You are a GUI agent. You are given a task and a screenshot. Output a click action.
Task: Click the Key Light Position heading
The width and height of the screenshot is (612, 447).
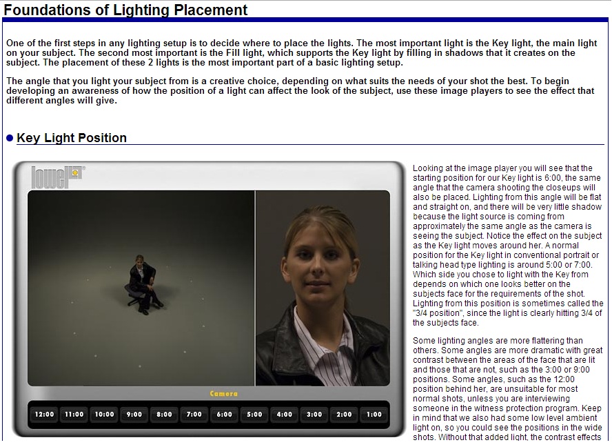[72, 138]
